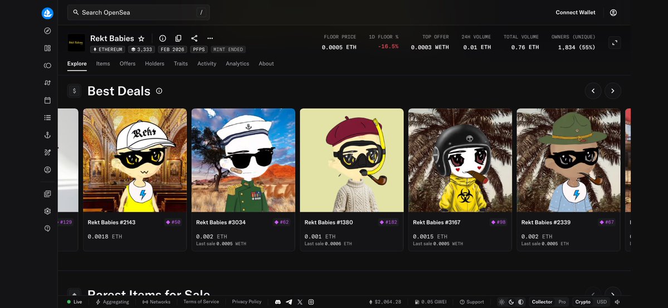Click the Aggregating status item

(x=113, y=302)
